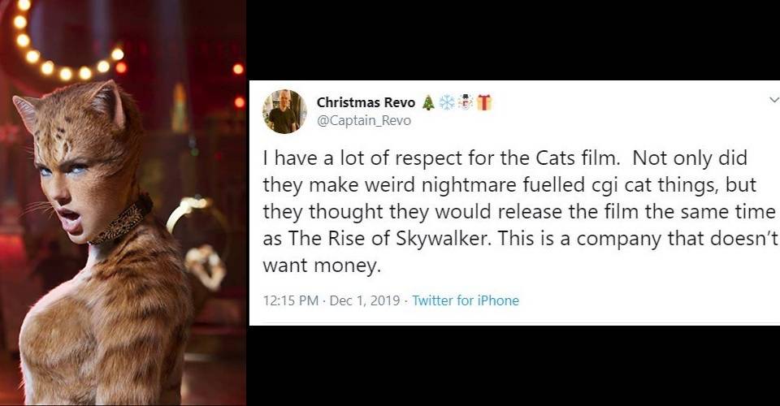780x406 pixels.
Task: Click the snowman emoji in the display name
Action: click(x=466, y=102)
